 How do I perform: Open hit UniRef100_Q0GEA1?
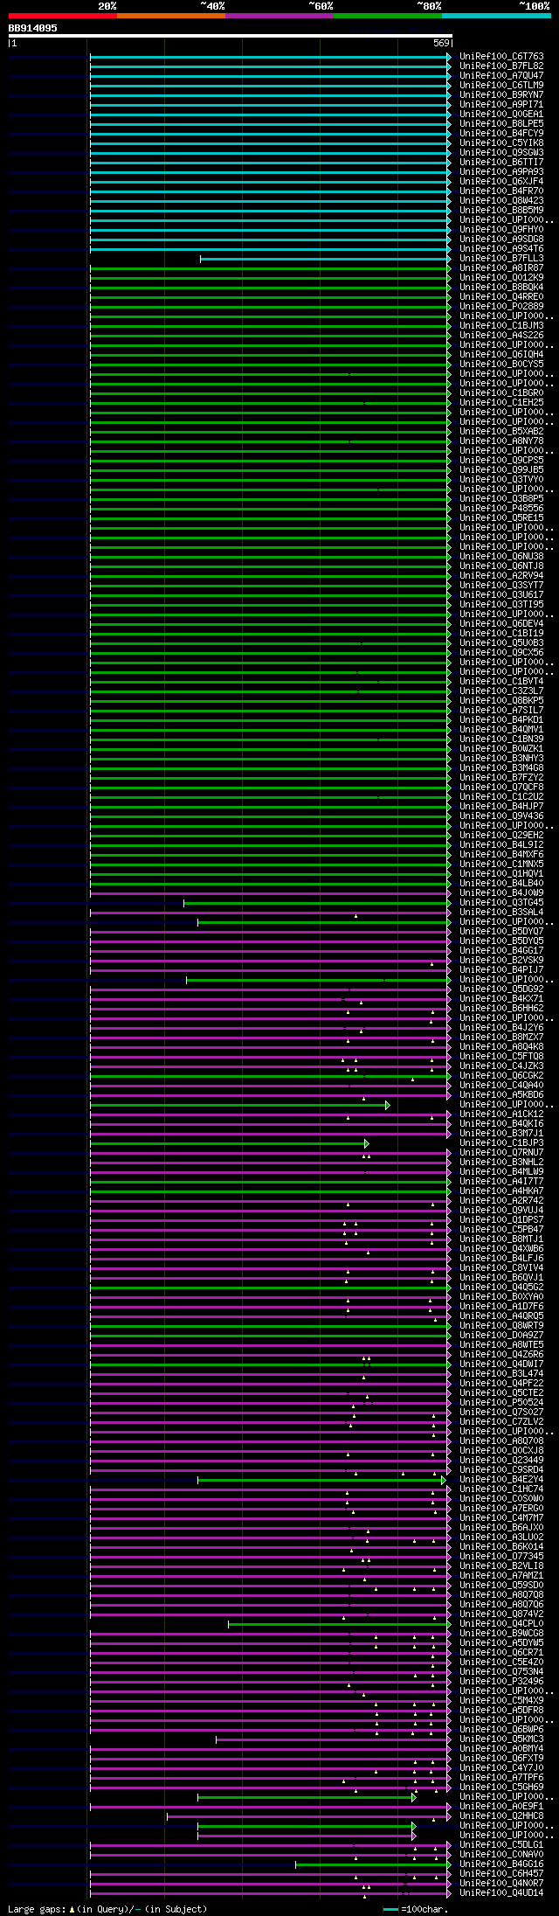(x=501, y=115)
